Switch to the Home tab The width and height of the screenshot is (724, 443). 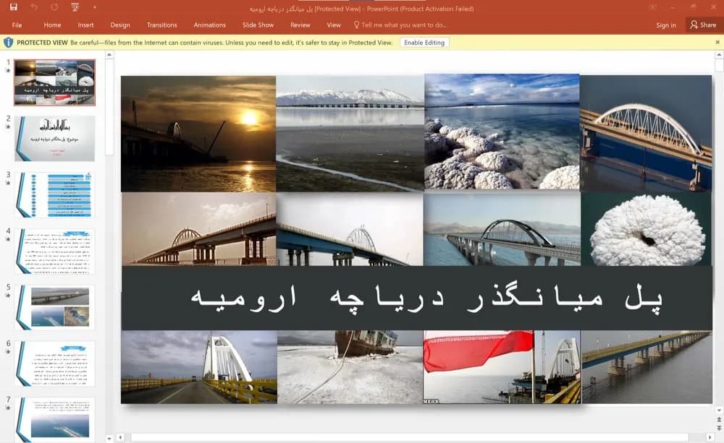[52, 25]
